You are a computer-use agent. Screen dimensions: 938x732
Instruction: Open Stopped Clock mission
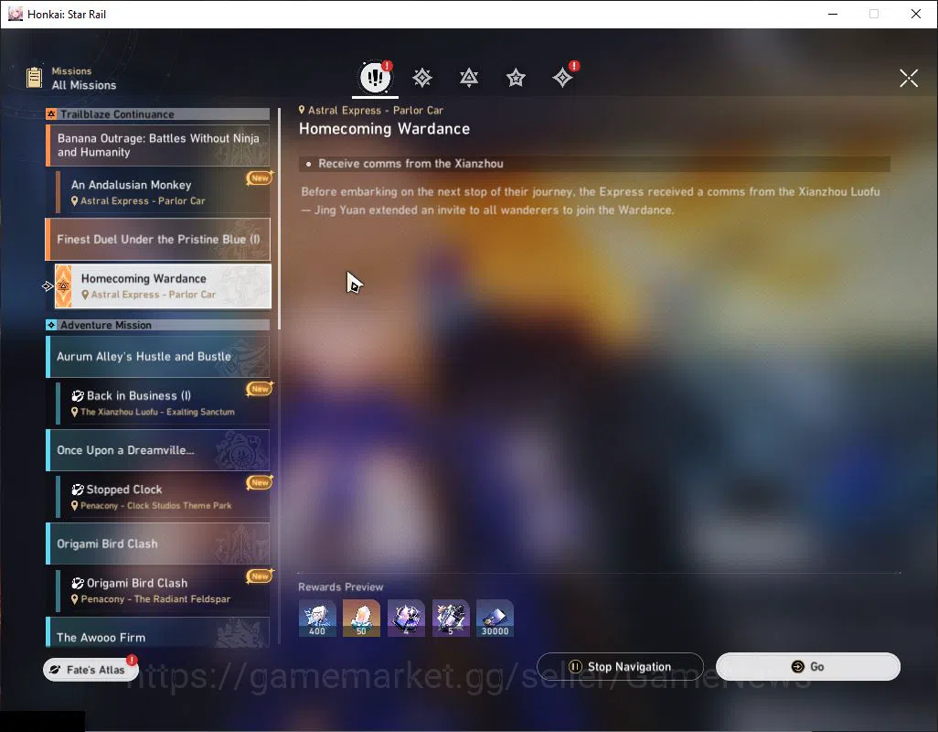click(163, 497)
